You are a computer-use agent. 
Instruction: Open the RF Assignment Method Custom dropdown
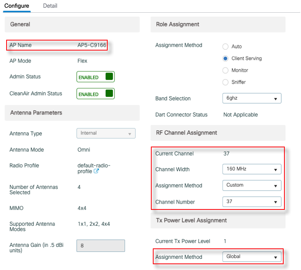[252, 185]
